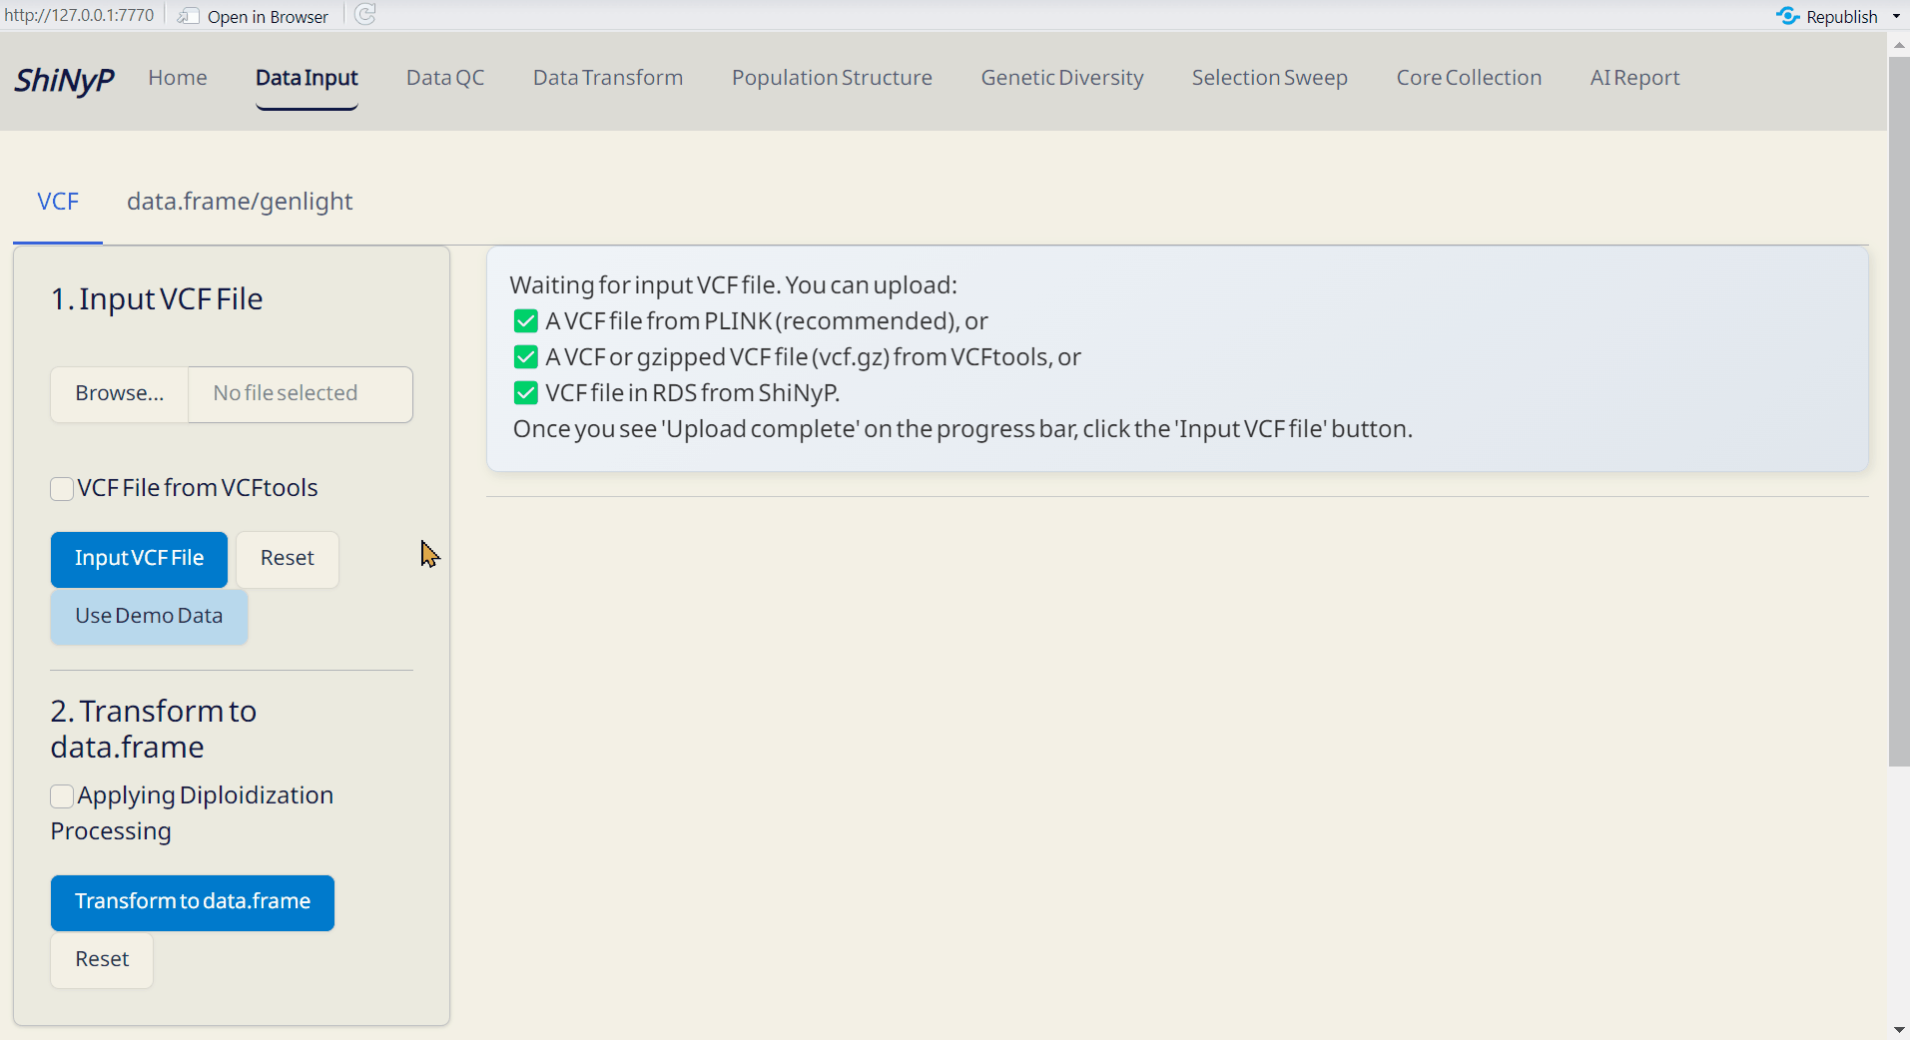Click the No file selected field
1910x1040 pixels.
pos(301,394)
